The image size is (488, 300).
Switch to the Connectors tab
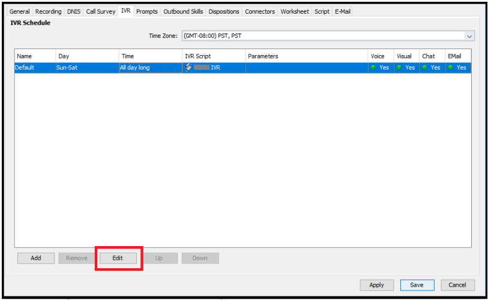[x=260, y=11]
